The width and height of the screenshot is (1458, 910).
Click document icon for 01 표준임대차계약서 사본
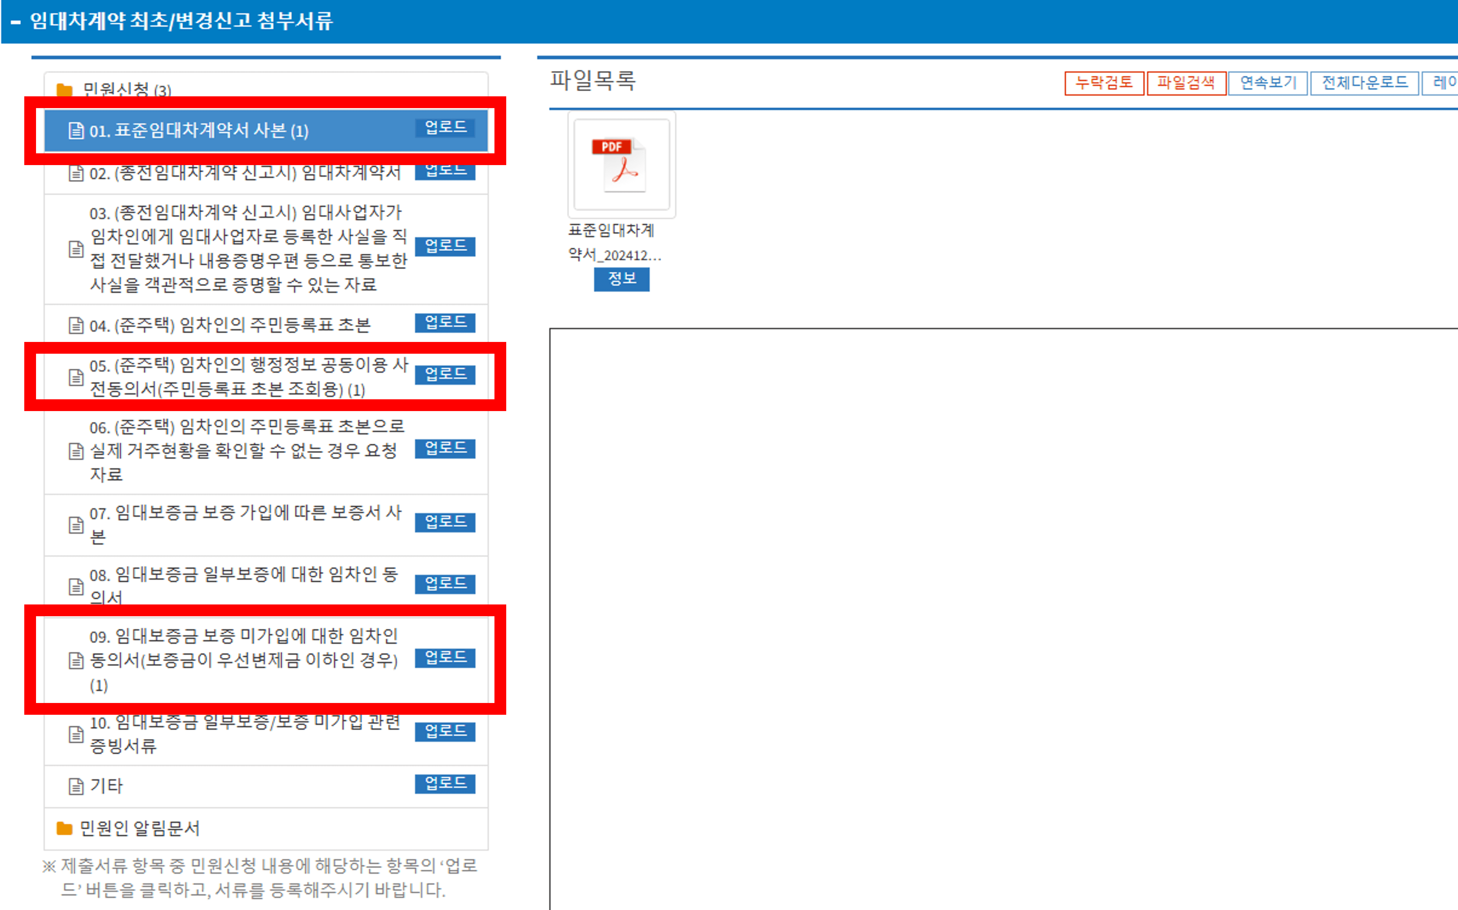point(76,131)
